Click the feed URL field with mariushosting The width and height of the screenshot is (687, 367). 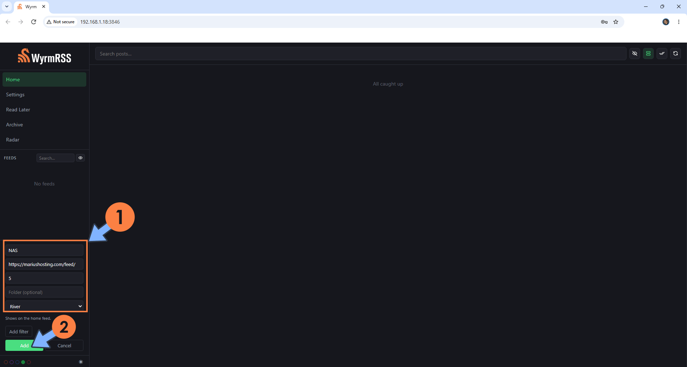(x=44, y=264)
